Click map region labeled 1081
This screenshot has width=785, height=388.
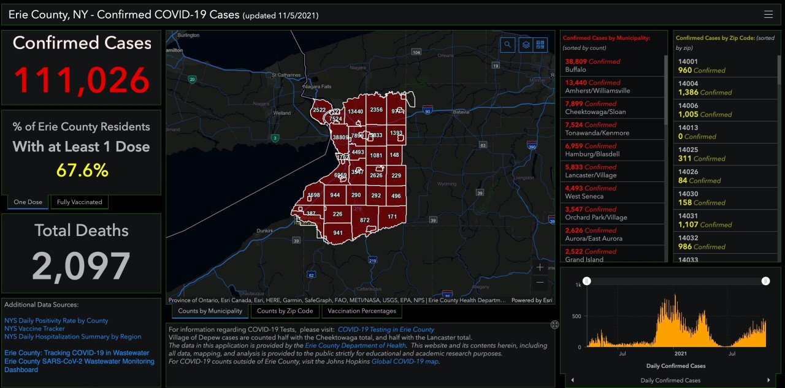[376, 156]
